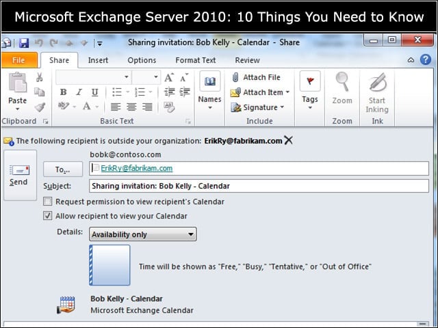438x328 pixels.
Task: Click the Subject input field
Action: click(259, 186)
